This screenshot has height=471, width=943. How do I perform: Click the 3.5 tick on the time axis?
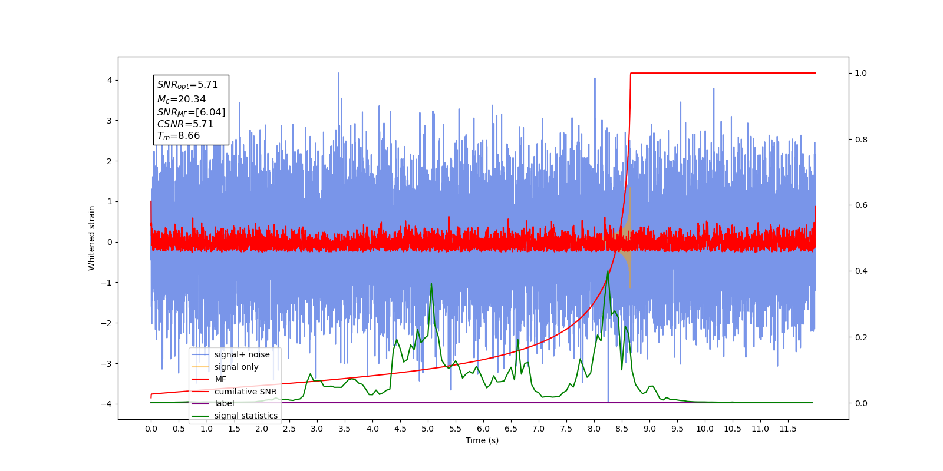point(345,429)
